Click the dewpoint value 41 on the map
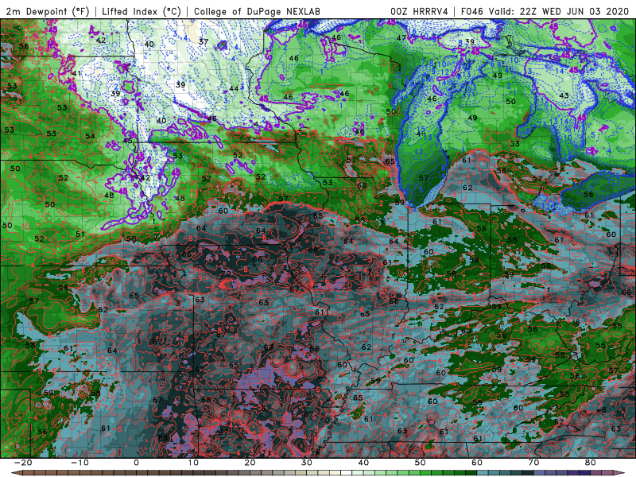 (x=76, y=73)
